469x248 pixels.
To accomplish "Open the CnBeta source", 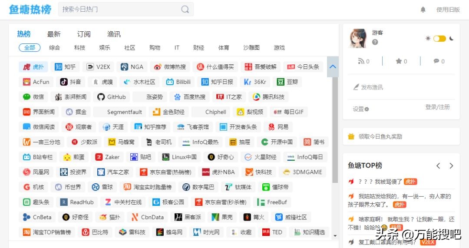I will click(x=37, y=217).
